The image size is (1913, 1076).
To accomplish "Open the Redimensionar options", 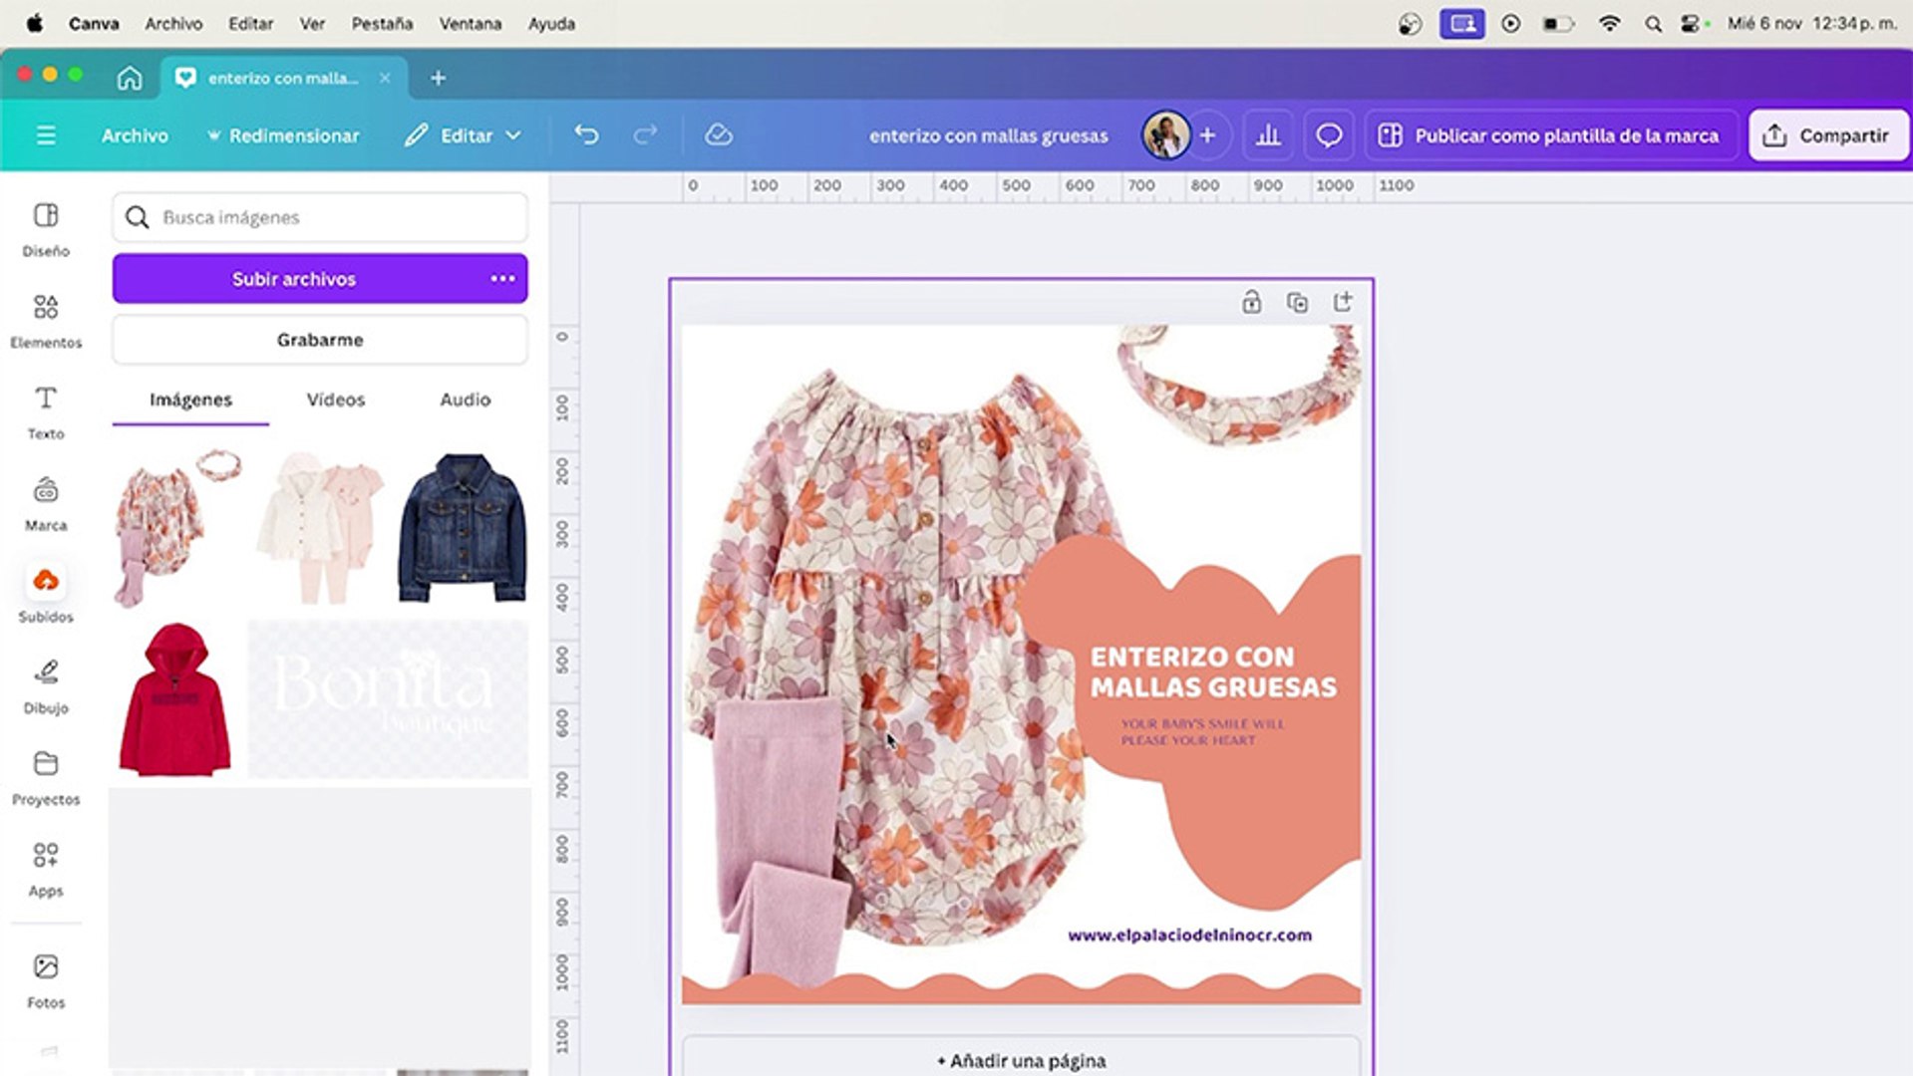I will [x=283, y=135].
